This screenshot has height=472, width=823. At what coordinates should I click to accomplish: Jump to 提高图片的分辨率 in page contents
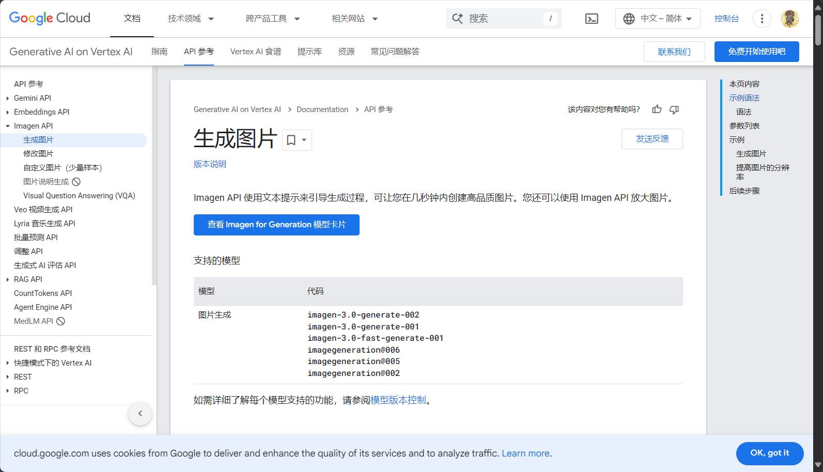pos(763,172)
